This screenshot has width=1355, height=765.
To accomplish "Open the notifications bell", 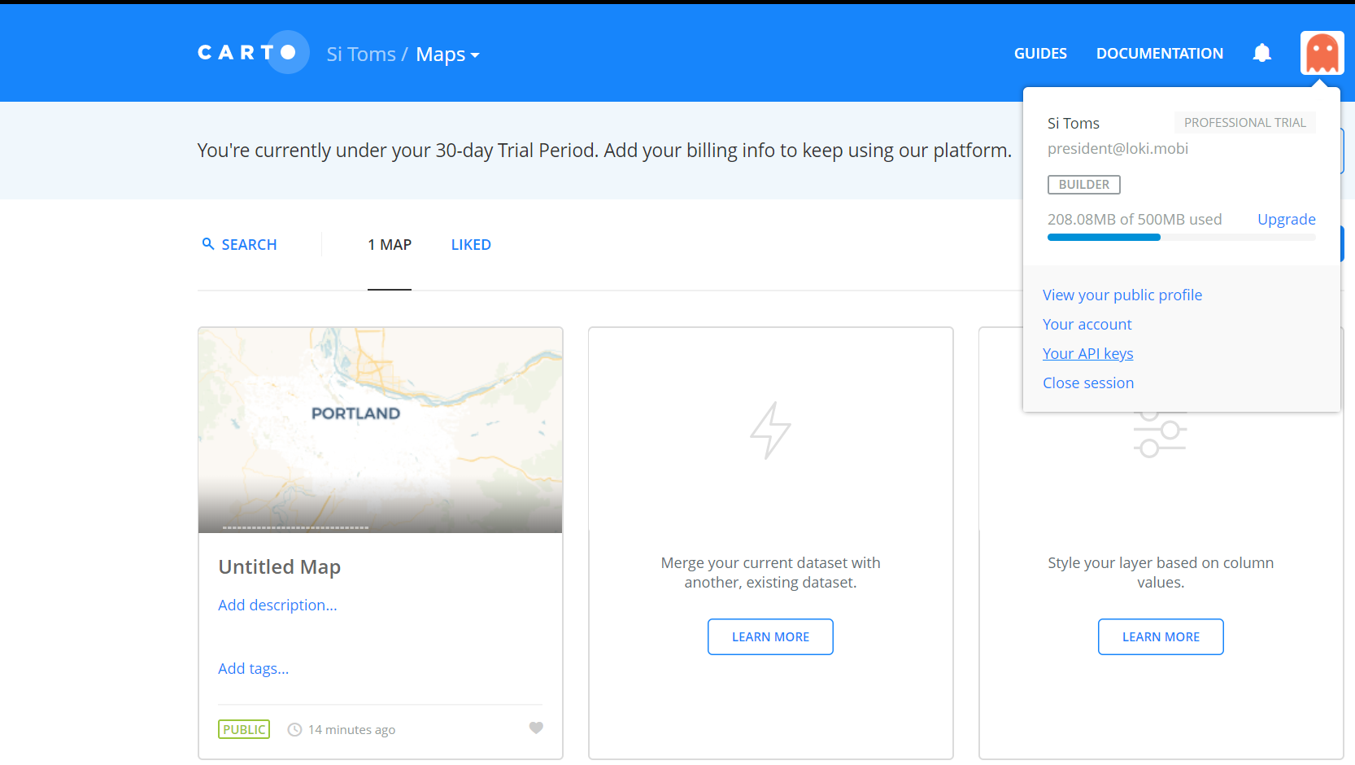I will point(1261,54).
